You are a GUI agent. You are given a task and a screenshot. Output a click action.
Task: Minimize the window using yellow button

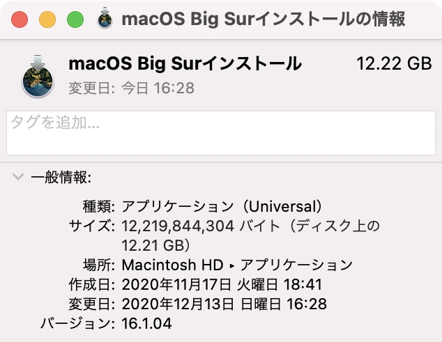click(47, 20)
